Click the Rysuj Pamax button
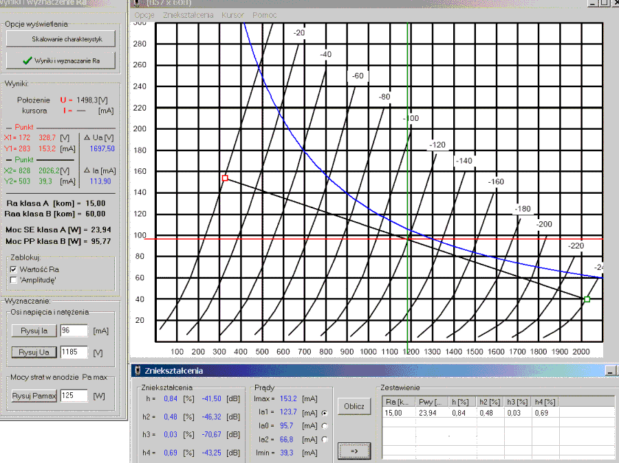Image resolution: width=619 pixels, height=463 pixels. point(34,396)
